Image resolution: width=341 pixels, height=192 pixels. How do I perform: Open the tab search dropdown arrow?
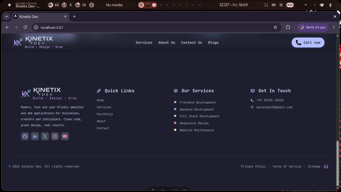[6, 16]
